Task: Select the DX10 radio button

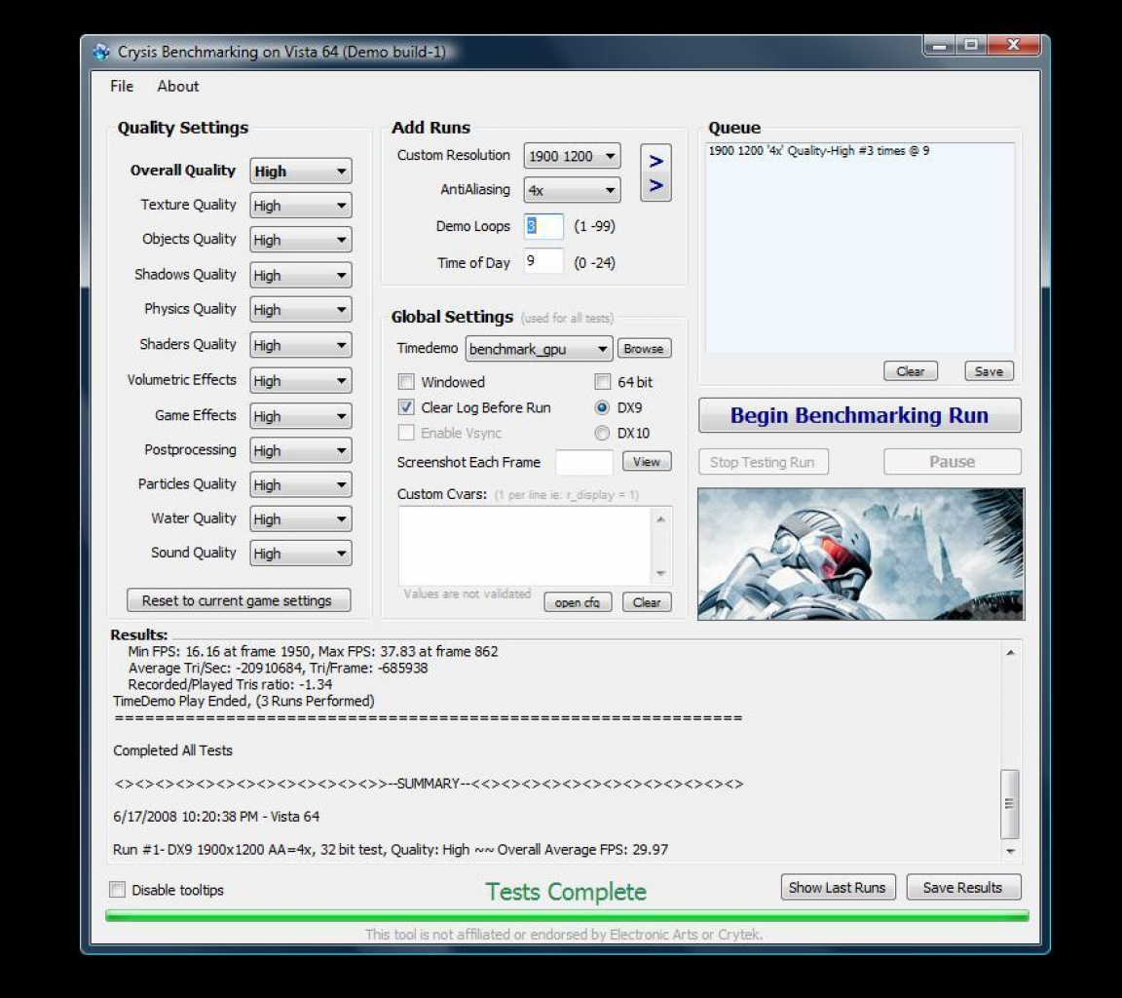Action: (602, 433)
